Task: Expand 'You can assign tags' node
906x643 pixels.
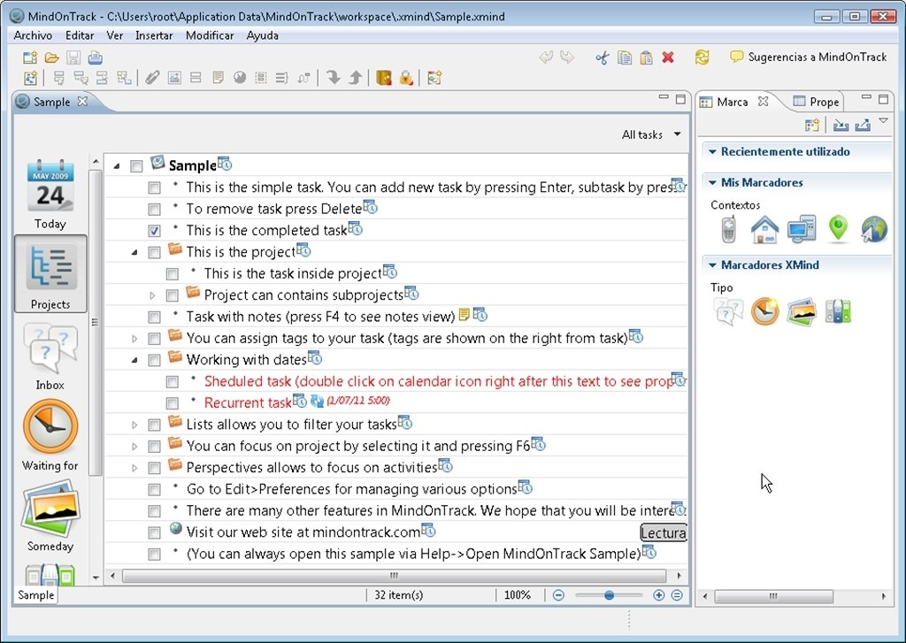Action: click(134, 339)
